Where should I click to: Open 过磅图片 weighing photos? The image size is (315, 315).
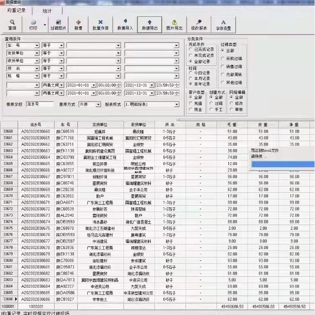(x=59, y=24)
